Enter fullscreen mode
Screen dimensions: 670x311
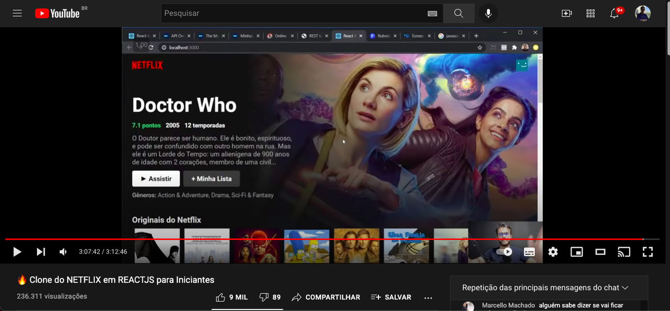tap(647, 252)
